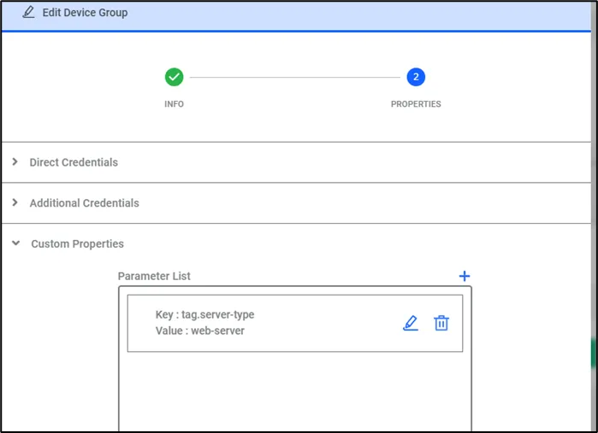Click the Key : tag.server-type text
Viewport: 598px width, 433px height.
(204, 314)
